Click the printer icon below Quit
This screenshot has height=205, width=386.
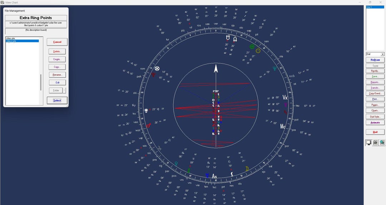375,142
